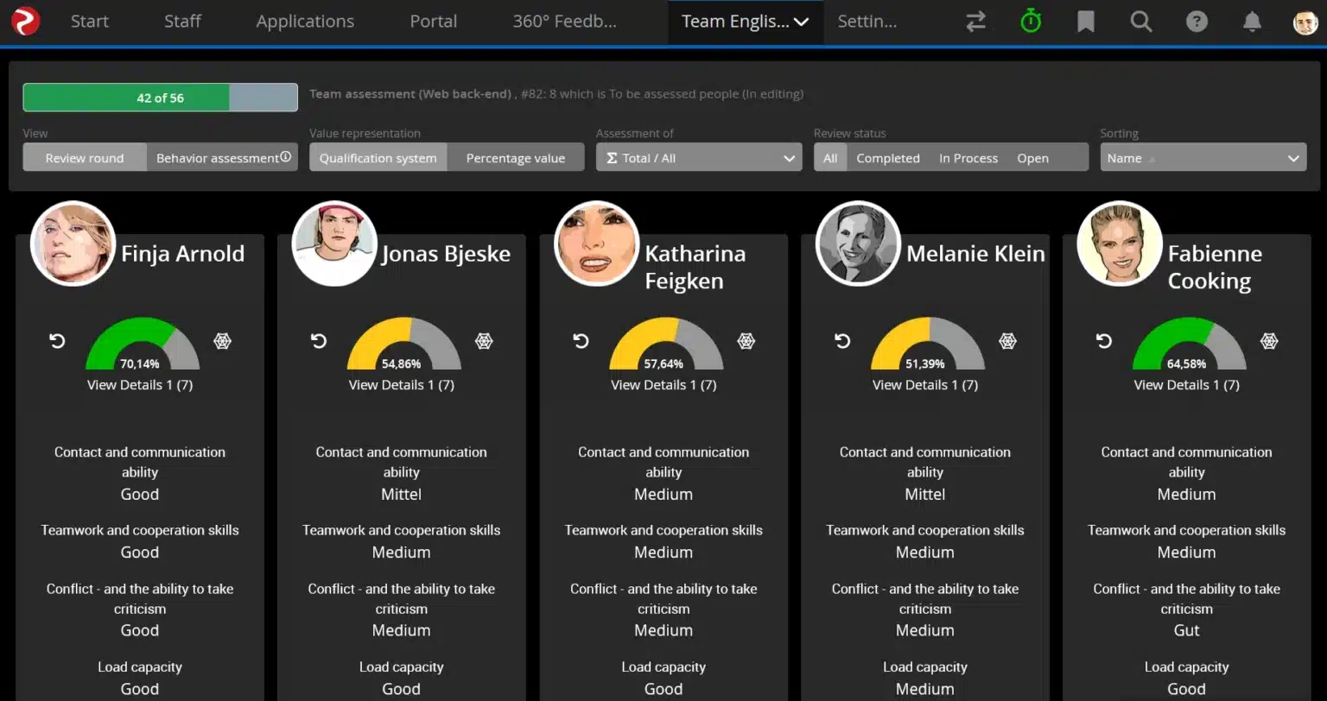Open the Staff menu item
This screenshot has width=1327, height=701.
(182, 21)
